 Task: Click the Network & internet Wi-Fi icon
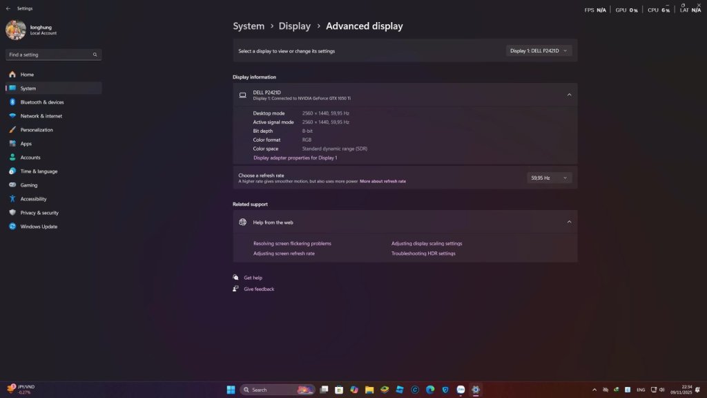(12, 116)
